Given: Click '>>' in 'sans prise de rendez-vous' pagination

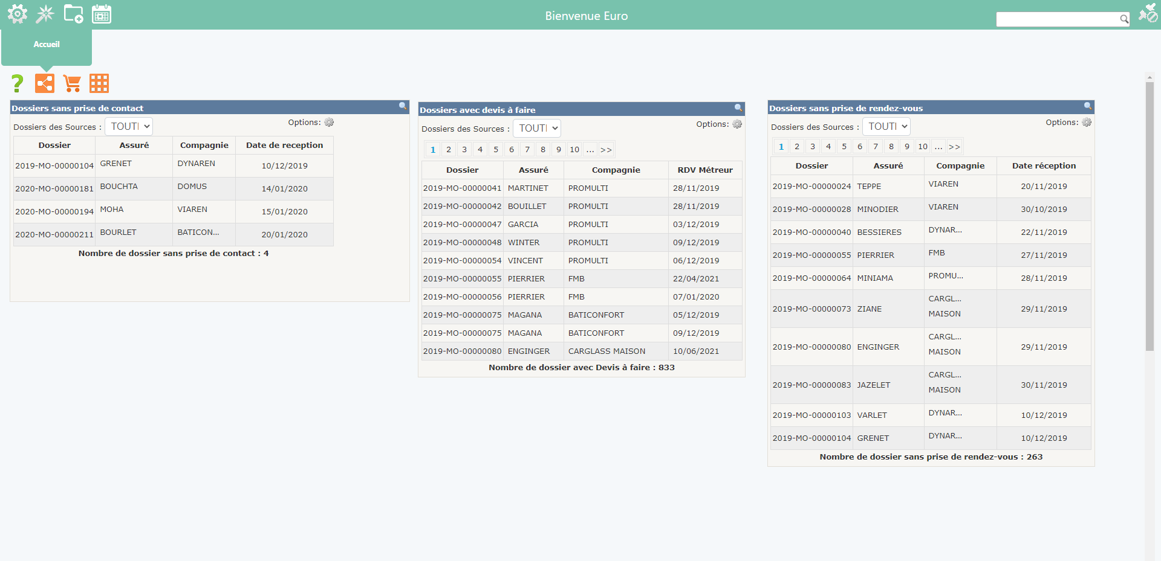Looking at the screenshot, I should [954, 147].
